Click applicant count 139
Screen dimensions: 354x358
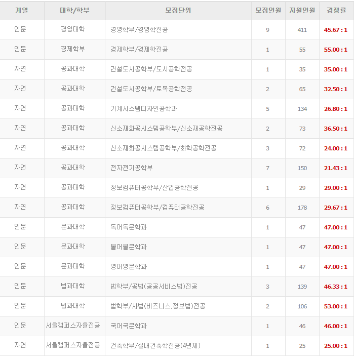(x=302, y=287)
